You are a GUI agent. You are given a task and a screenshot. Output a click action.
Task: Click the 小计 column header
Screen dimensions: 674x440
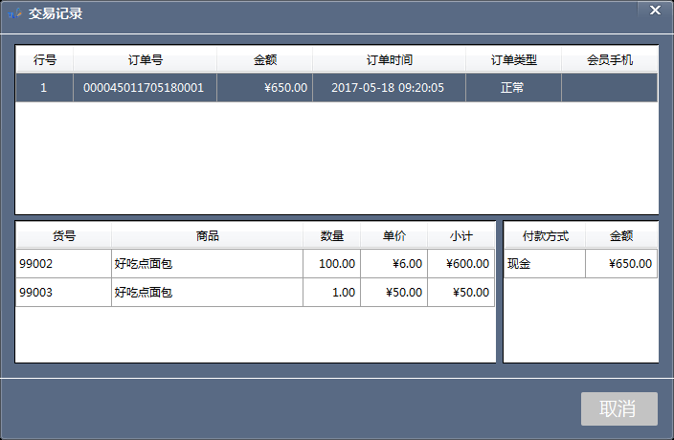(461, 236)
